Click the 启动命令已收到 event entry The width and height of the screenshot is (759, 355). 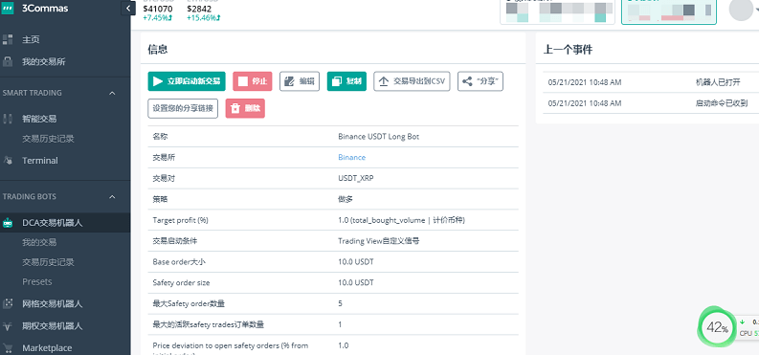(x=722, y=103)
